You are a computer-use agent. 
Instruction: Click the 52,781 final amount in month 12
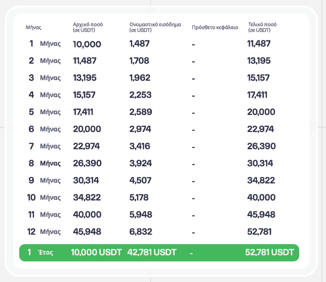(x=259, y=232)
